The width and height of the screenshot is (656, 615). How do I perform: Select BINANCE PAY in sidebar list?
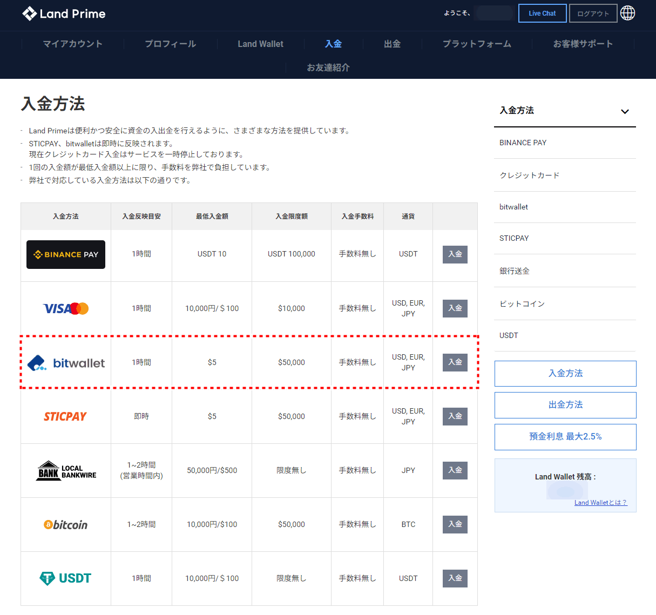pos(565,143)
